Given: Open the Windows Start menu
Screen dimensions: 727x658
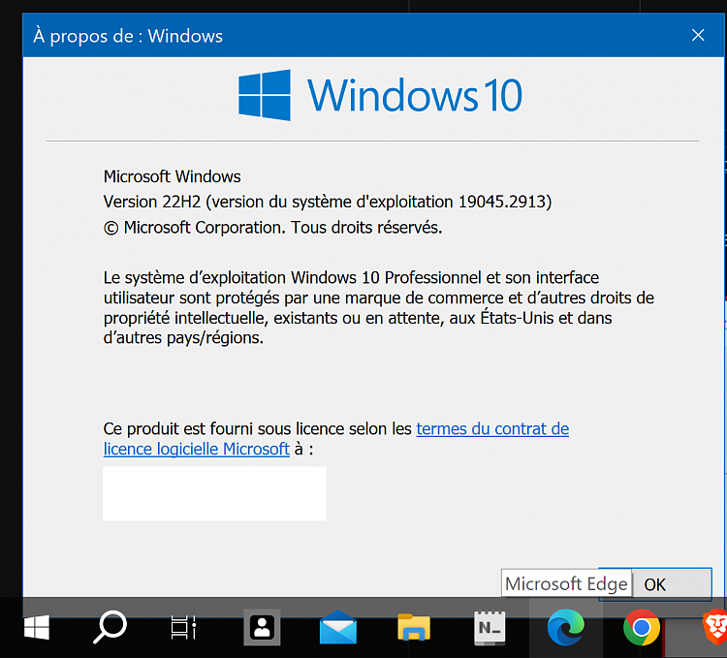Looking at the screenshot, I should (37, 627).
